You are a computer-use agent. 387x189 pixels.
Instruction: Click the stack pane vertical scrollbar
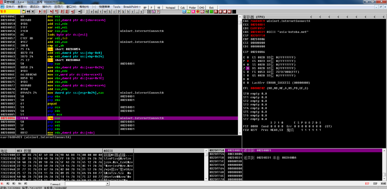click(384, 164)
